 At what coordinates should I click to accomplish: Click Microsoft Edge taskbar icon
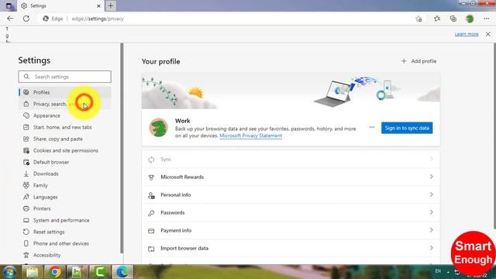[122, 272]
